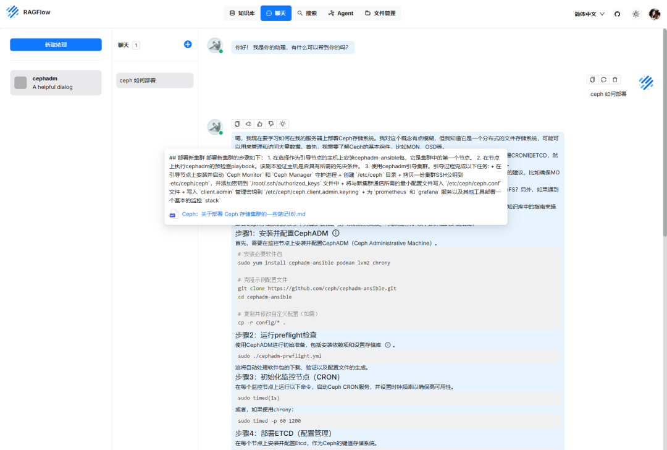Click the 'cd cephadm-ansible' code line
Image resolution: width=667 pixels, height=450 pixels.
[x=264, y=297]
